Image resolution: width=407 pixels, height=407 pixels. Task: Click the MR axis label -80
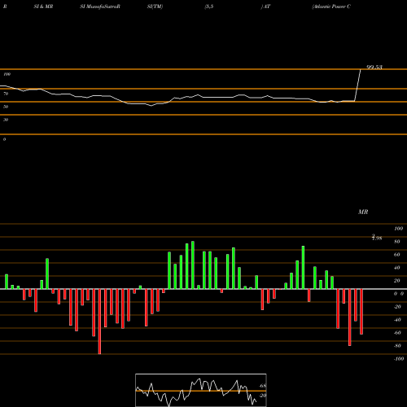397,346
